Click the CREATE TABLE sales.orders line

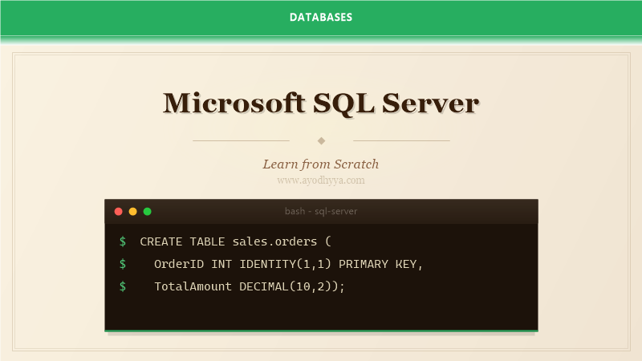pos(235,241)
